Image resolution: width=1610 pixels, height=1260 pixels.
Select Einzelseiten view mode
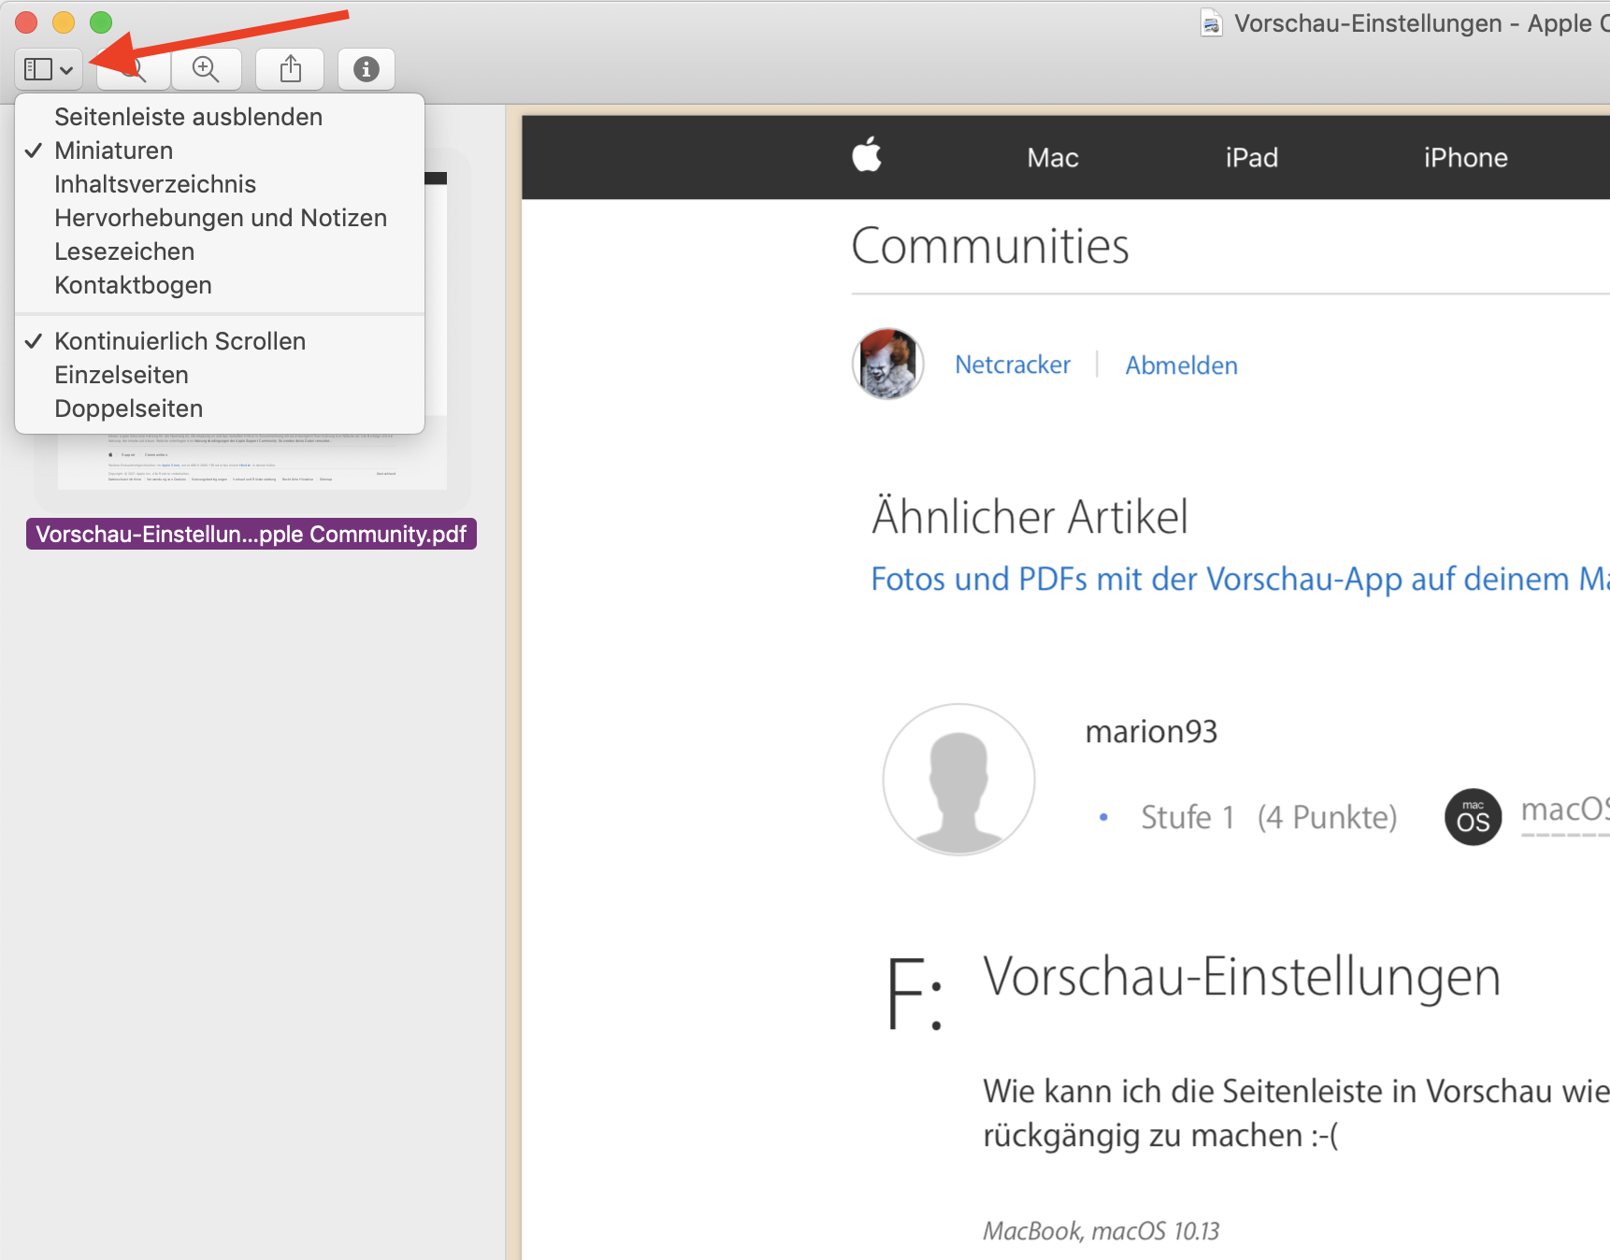(x=122, y=375)
